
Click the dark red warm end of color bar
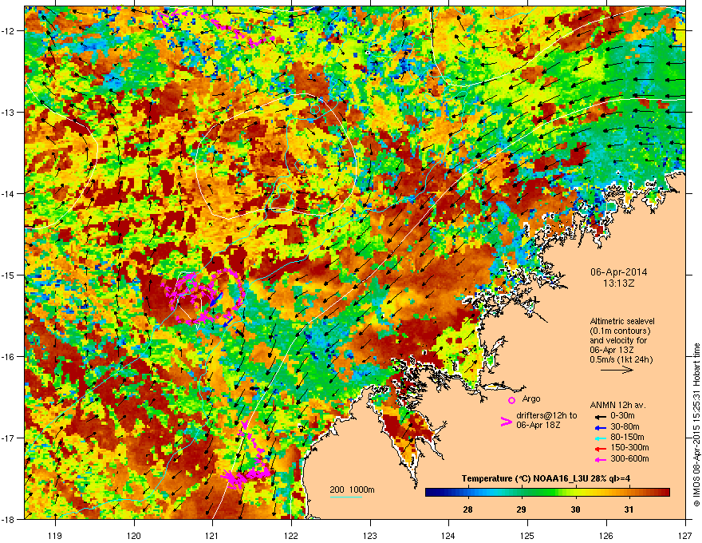pyautogui.click(x=663, y=493)
